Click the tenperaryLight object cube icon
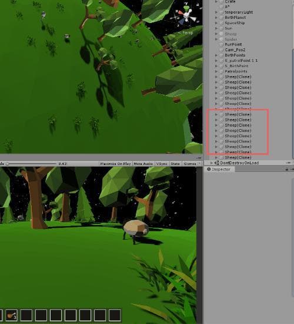 point(221,12)
